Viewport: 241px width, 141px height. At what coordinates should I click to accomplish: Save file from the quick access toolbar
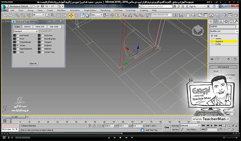pyautogui.click(x=42, y=6)
